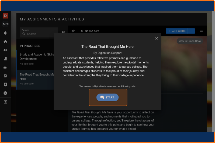This screenshot has width=215, height=143.
Task: Click the No due date label in toolbar
Action: 92,31
